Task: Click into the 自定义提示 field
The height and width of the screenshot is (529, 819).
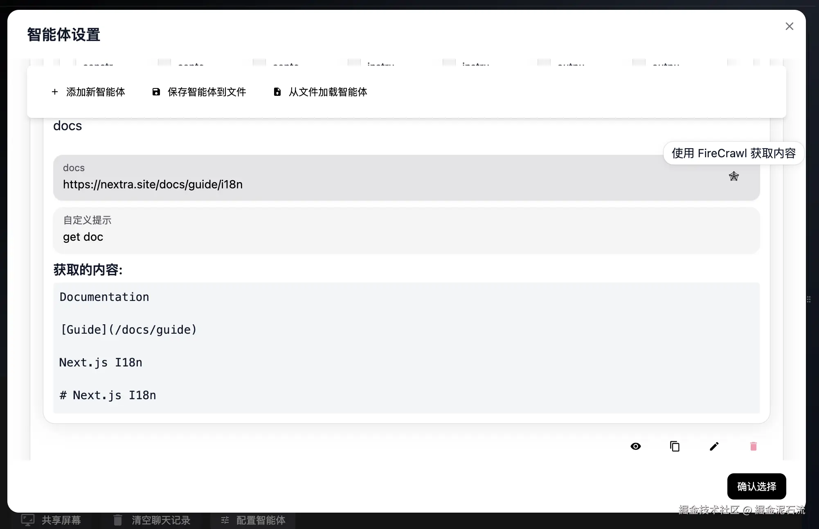Action: (x=368, y=237)
